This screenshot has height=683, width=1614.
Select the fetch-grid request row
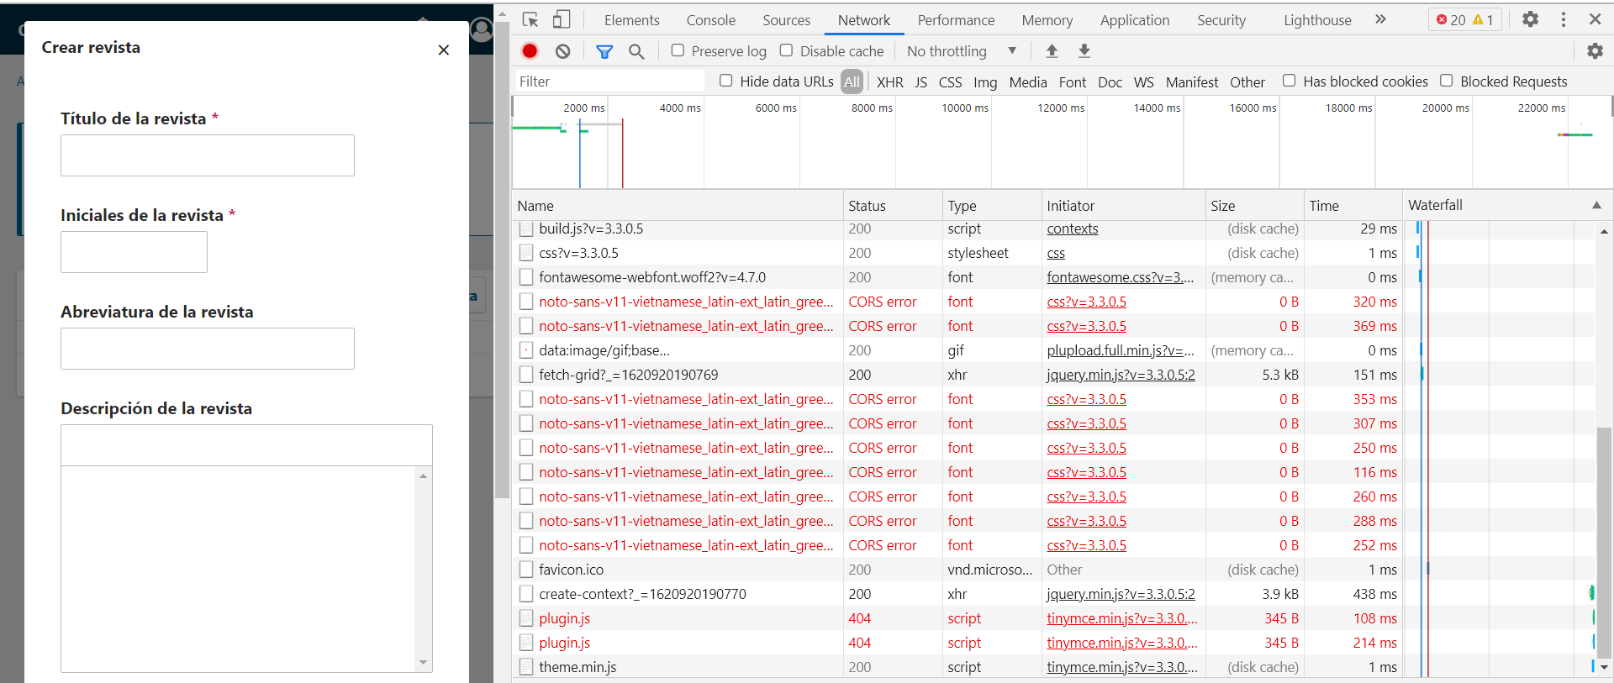click(x=1054, y=375)
